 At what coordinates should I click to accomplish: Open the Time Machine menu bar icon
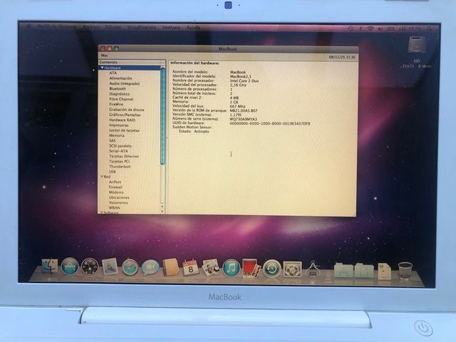click(x=351, y=28)
